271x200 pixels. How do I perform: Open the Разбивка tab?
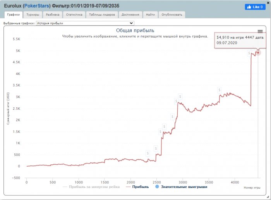pyautogui.click(x=53, y=14)
